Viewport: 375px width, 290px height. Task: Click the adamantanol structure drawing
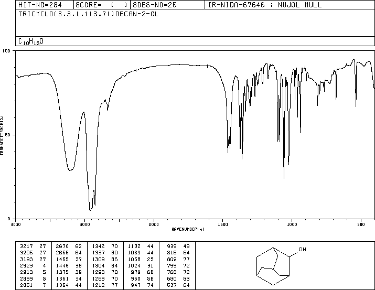(x=281, y=266)
